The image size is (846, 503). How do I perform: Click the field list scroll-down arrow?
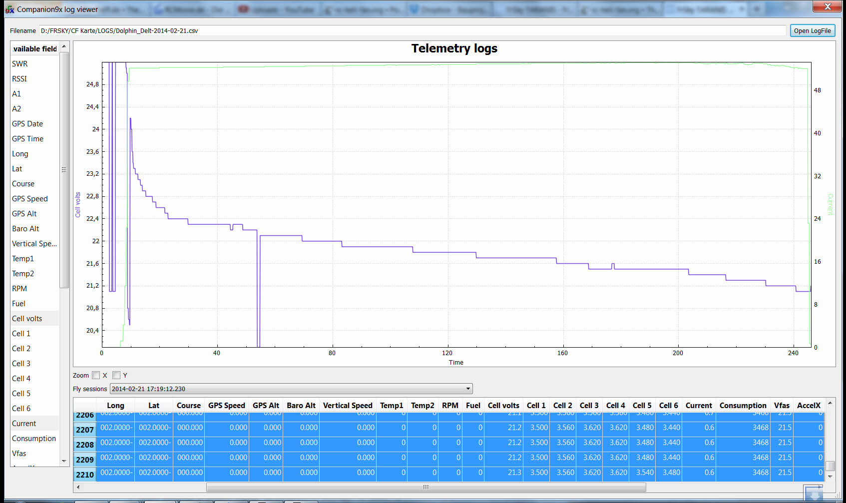[x=64, y=461]
